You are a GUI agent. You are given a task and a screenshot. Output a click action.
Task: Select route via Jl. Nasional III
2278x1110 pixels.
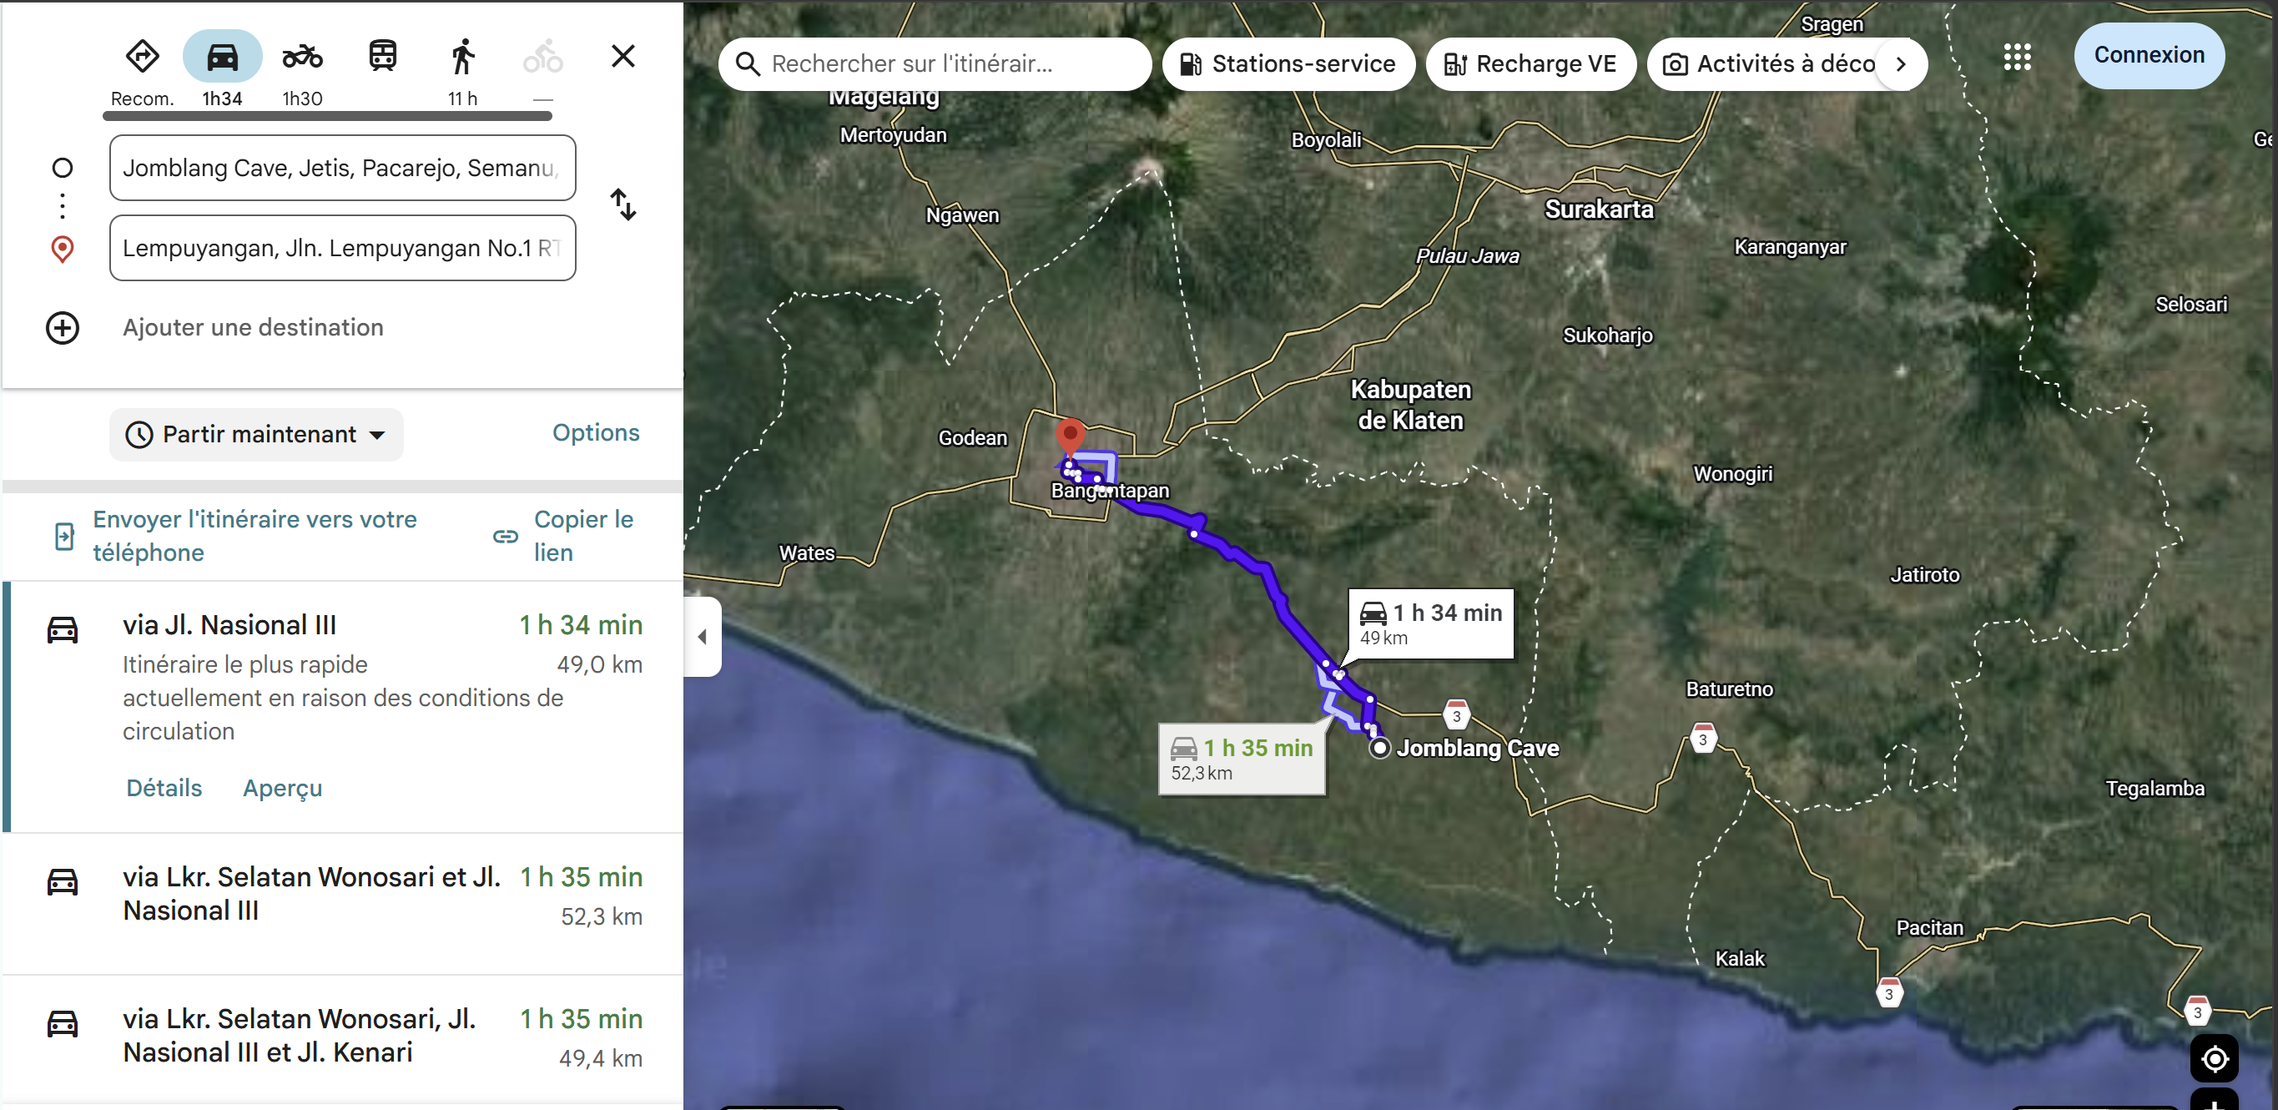pos(342,706)
